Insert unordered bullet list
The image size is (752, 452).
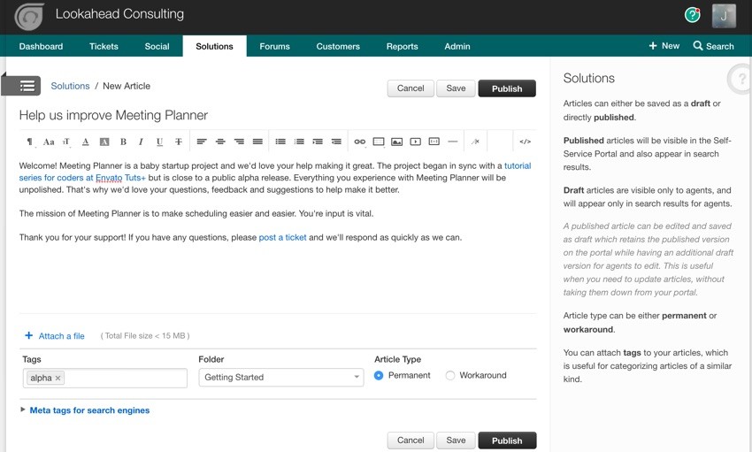click(x=280, y=142)
